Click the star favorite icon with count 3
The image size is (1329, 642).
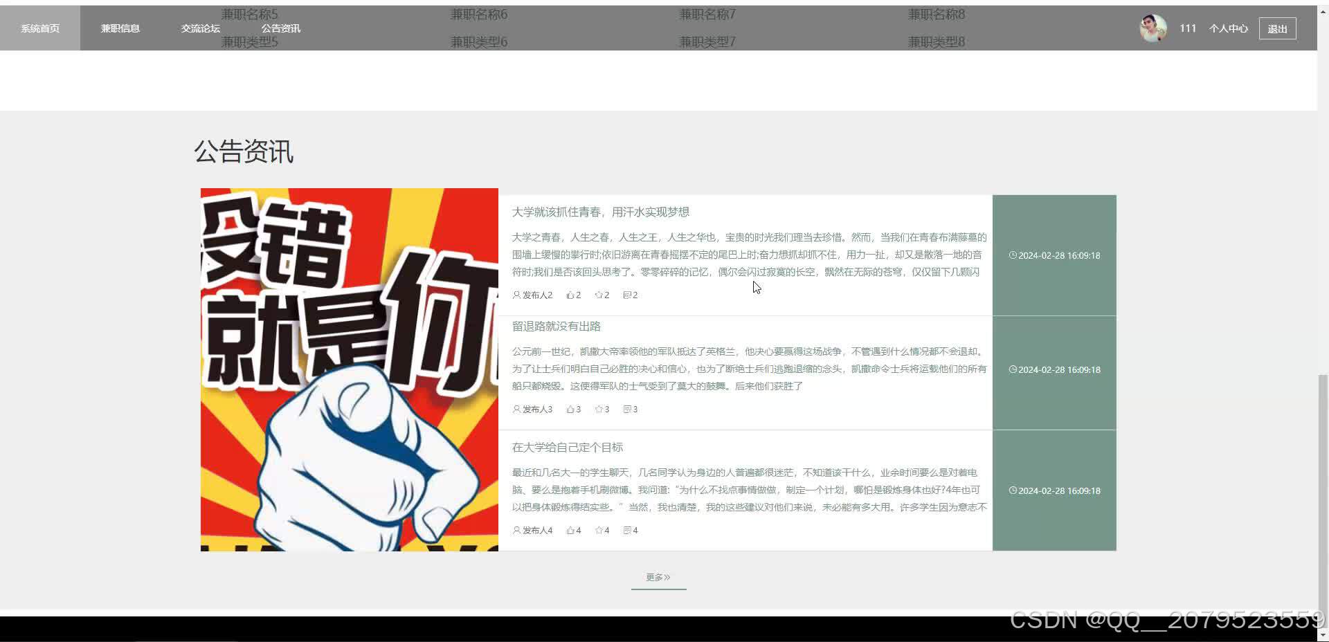point(599,409)
